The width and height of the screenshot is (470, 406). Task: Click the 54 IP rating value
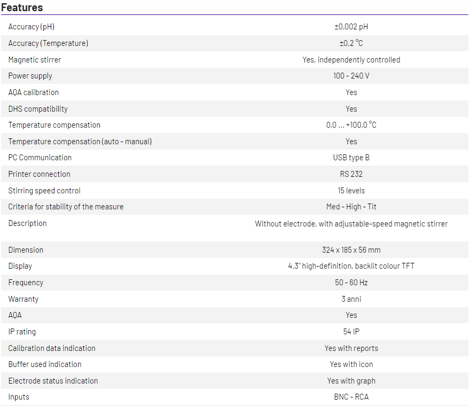coord(351,332)
